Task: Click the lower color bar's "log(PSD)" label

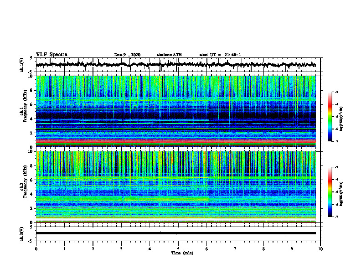Action: click(x=341, y=194)
